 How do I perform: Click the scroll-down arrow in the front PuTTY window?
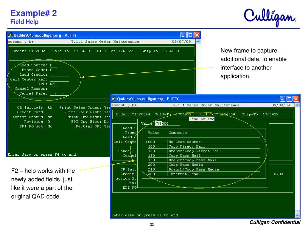297,215
